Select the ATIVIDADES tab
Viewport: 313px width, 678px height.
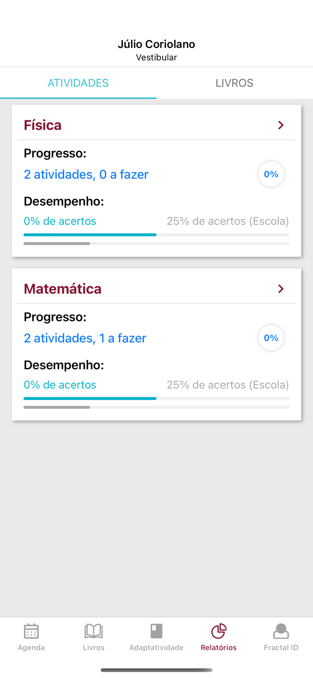point(78,83)
